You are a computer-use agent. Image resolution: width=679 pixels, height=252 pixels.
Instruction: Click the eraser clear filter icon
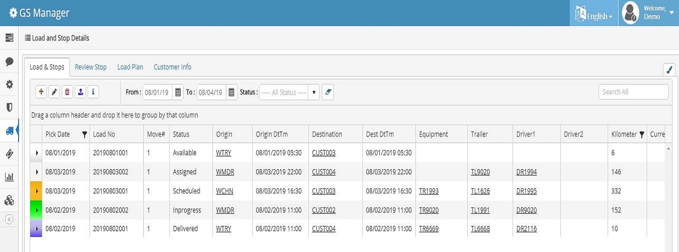point(327,92)
